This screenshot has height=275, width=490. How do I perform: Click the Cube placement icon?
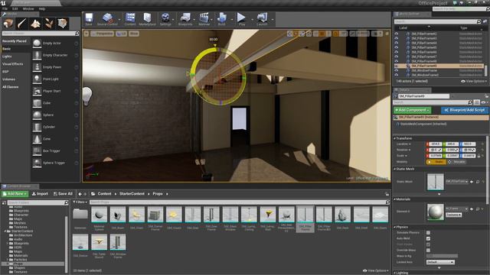click(x=37, y=103)
